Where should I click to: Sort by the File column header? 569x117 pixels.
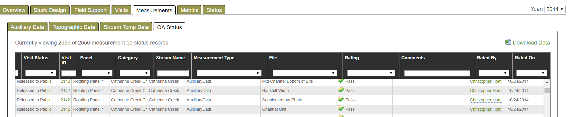(273, 58)
